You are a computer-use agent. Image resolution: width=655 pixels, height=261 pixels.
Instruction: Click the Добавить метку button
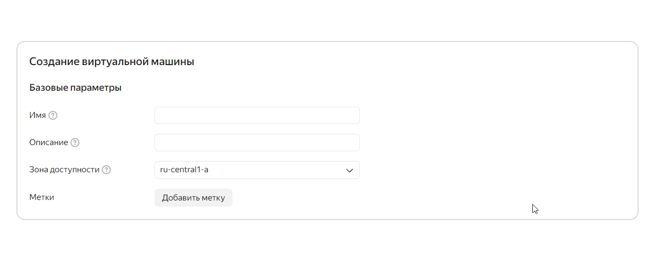point(194,198)
